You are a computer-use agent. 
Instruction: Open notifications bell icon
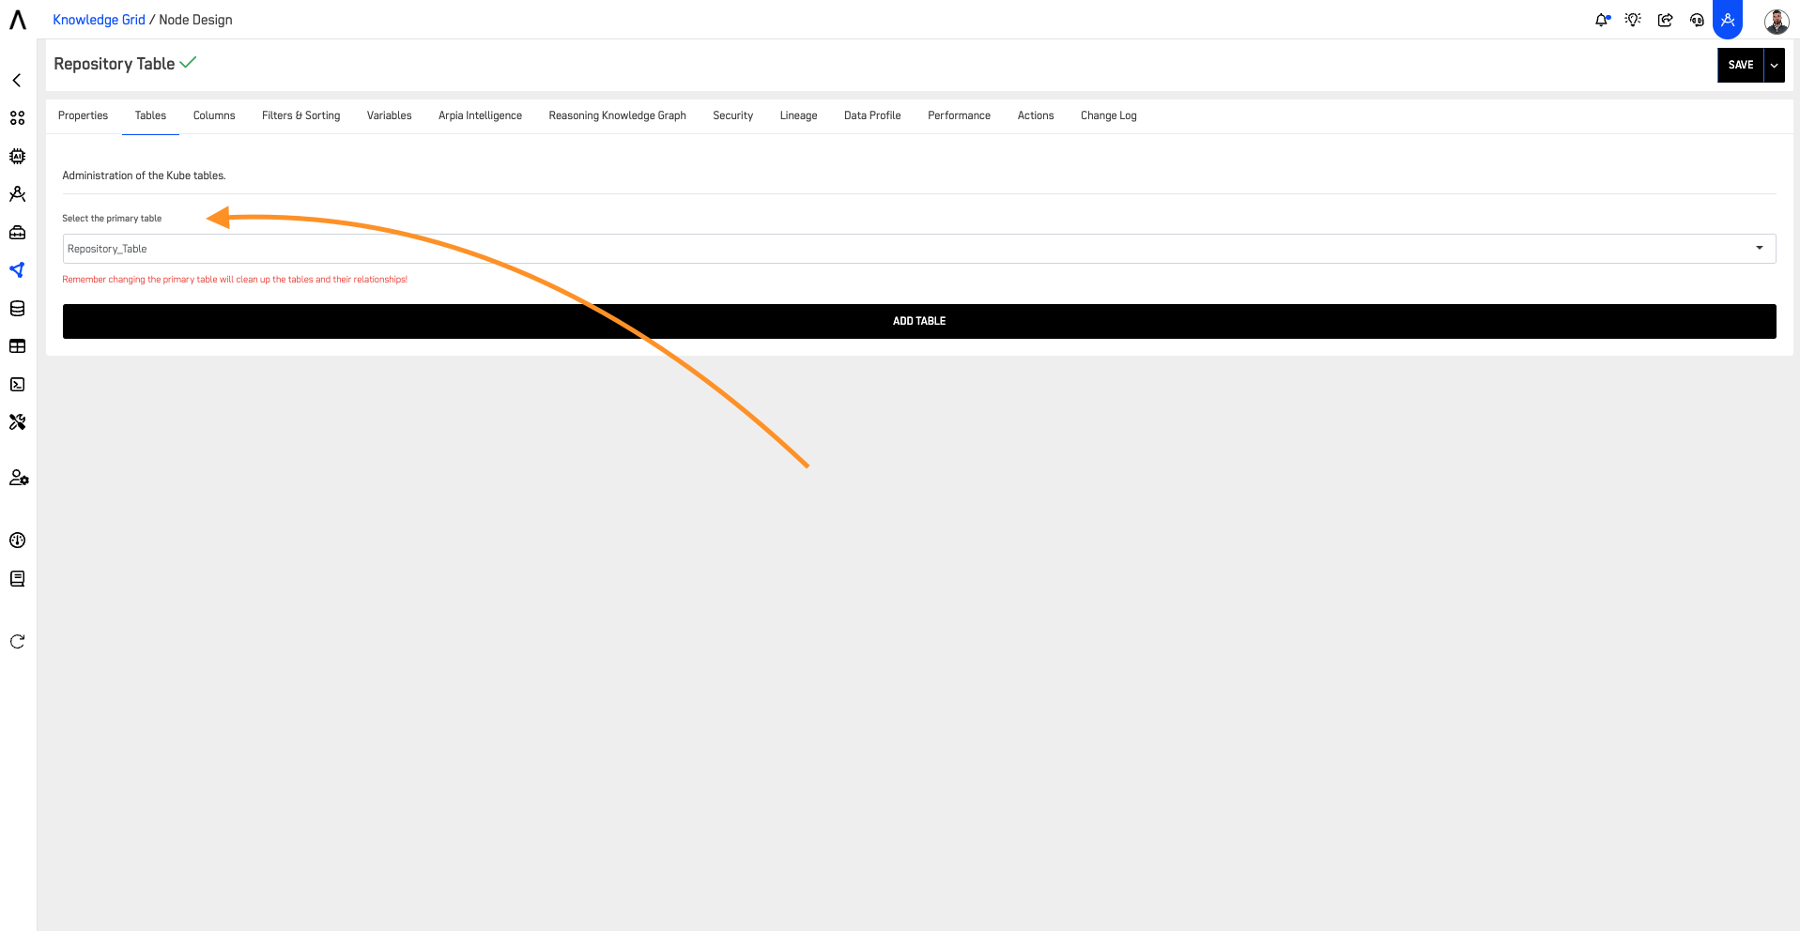(1602, 20)
